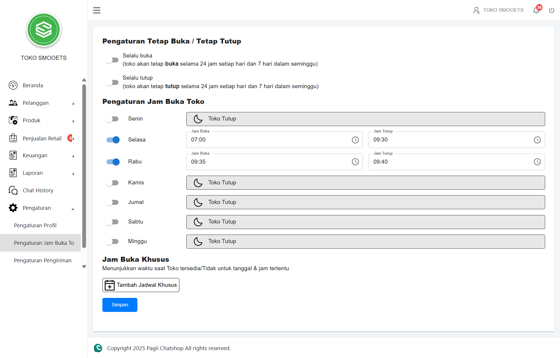Click the power logout icon

pos(551,10)
